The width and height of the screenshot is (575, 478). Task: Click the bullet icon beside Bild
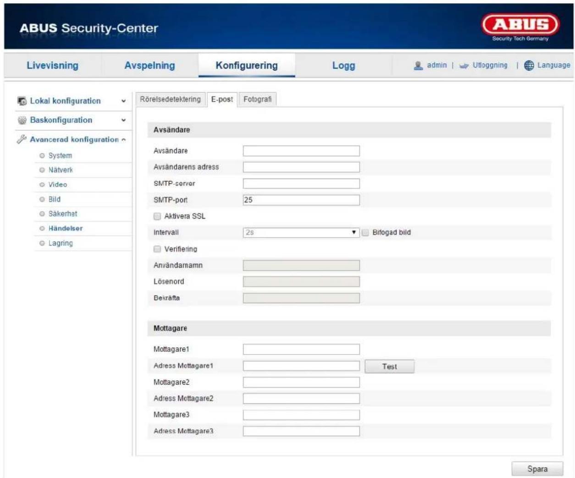pyautogui.click(x=42, y=200)
